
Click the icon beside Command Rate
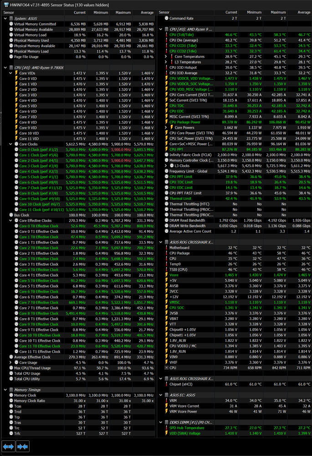[x=167, y=18]
